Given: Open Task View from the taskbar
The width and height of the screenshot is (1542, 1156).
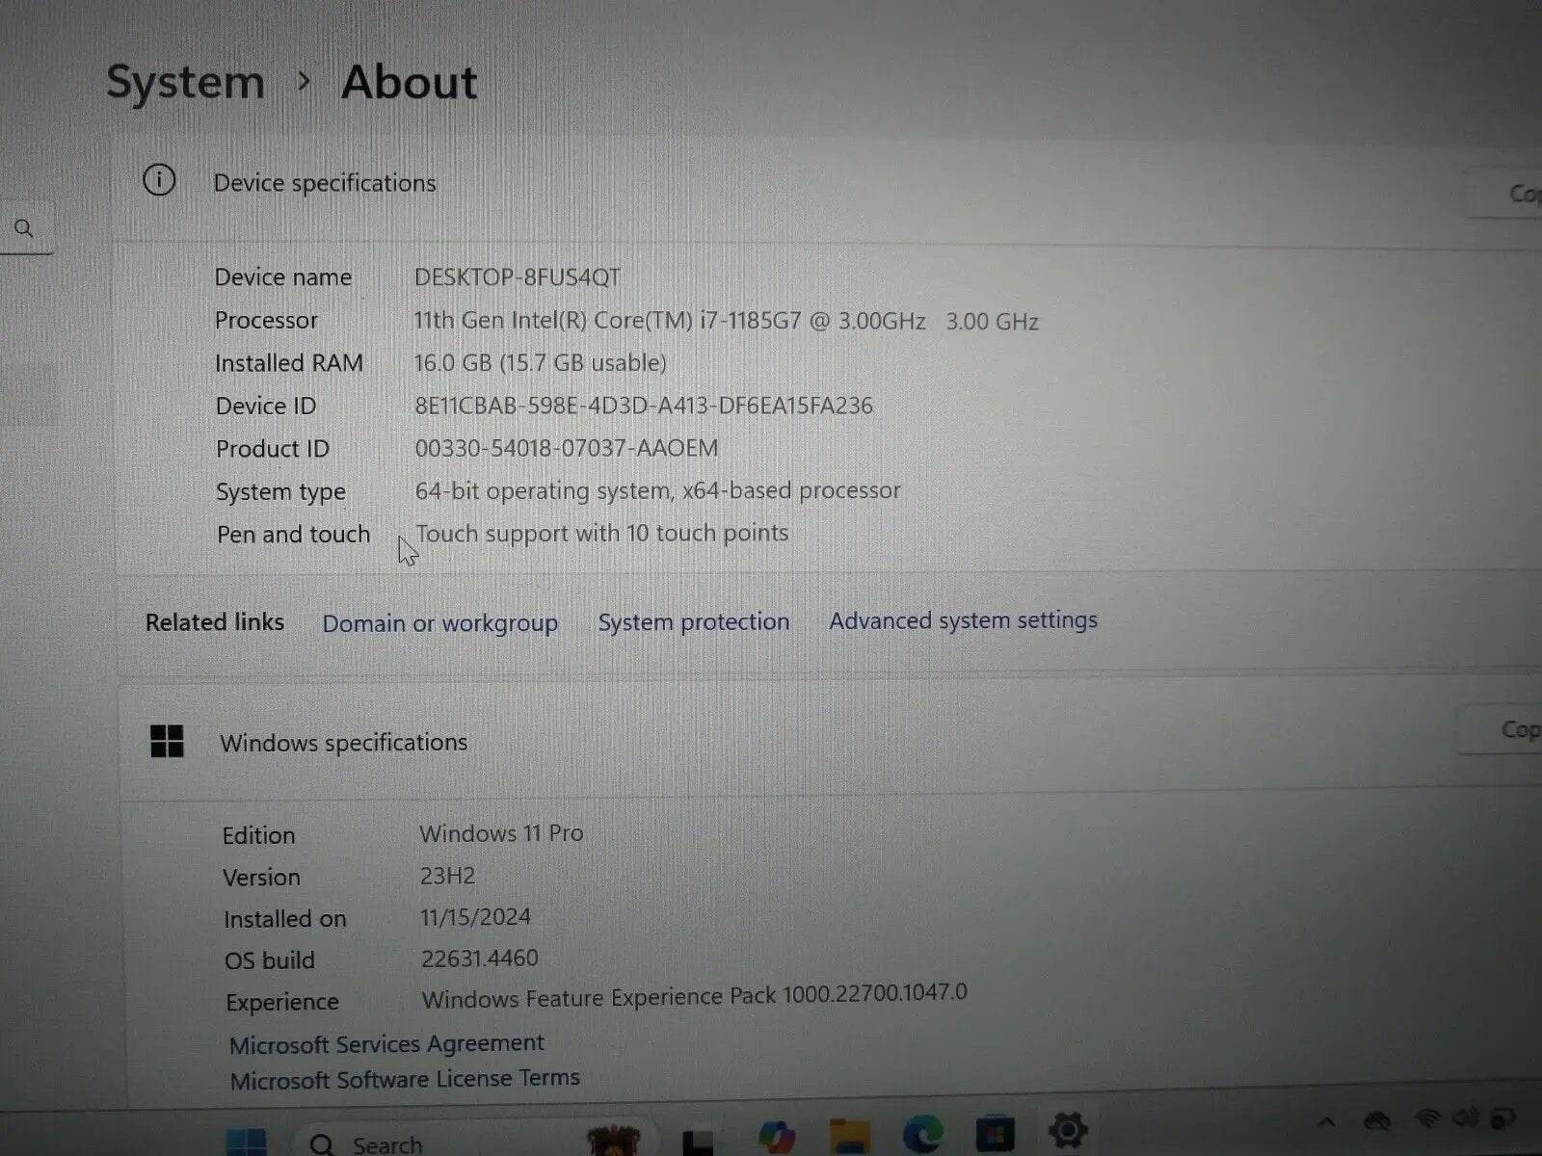Looking at the screenshot, I should click(x=698, y=1143).
